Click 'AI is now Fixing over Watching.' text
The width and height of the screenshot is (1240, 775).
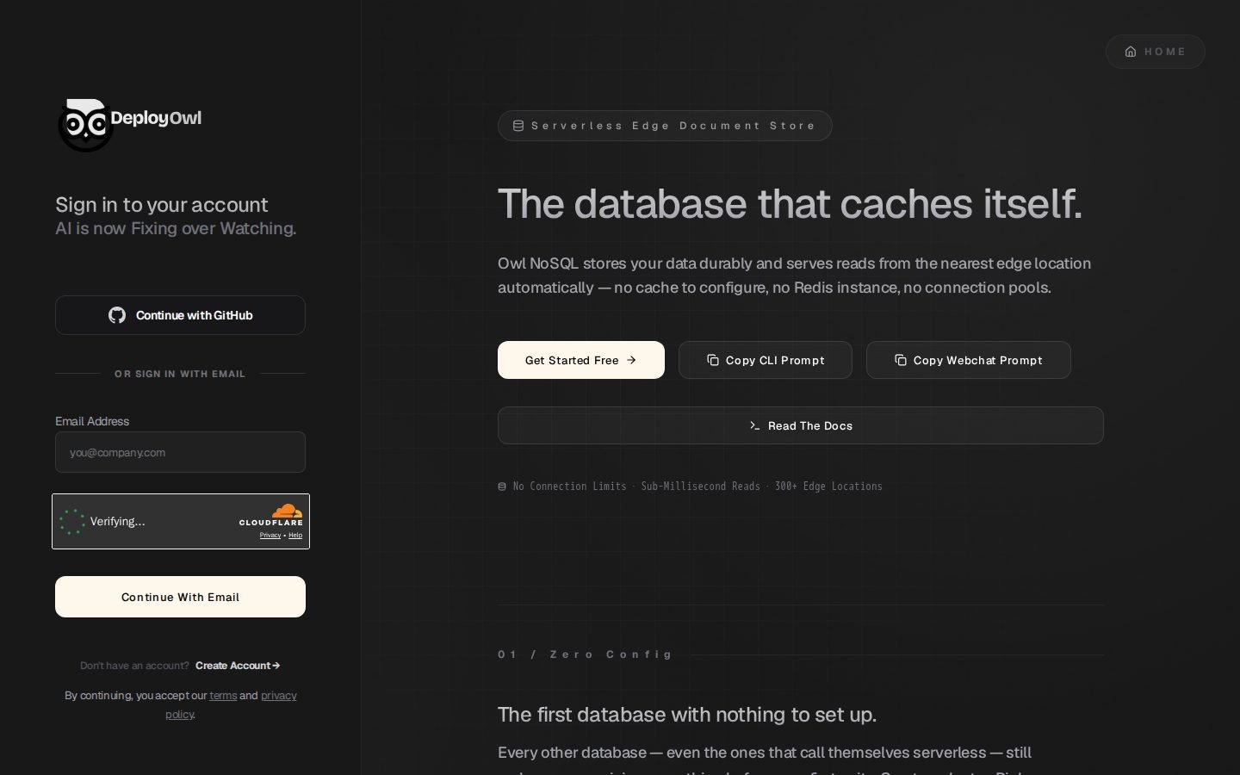176,228
